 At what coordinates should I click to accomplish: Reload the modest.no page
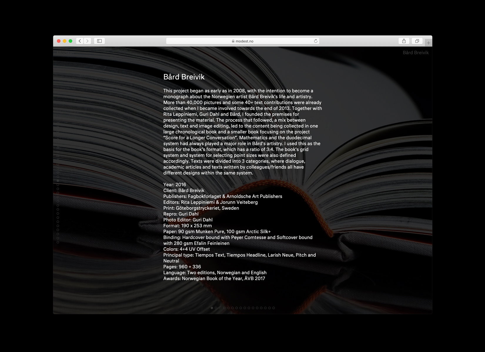(316, 41)
